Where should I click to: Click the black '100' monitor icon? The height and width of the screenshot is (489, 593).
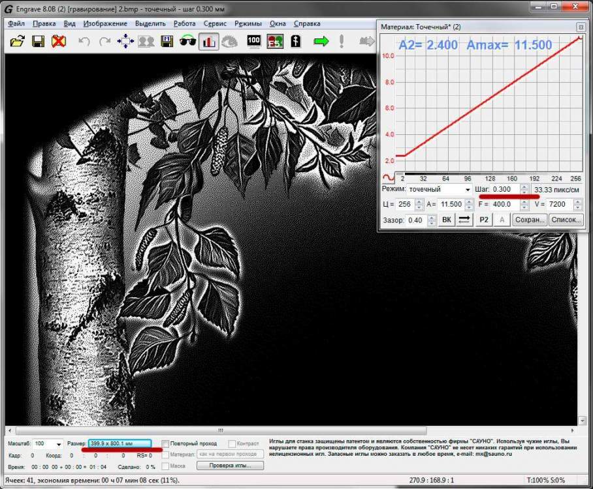click(255, 41)
